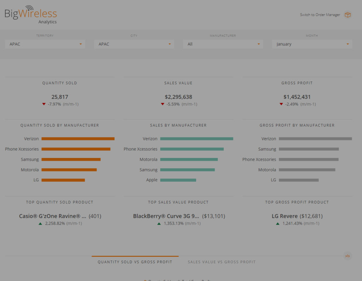Click Motorola's gray bar in Gross Profit chart
Image resolution: width=362 pixels, height=281 pixels.
click(307, 170)
